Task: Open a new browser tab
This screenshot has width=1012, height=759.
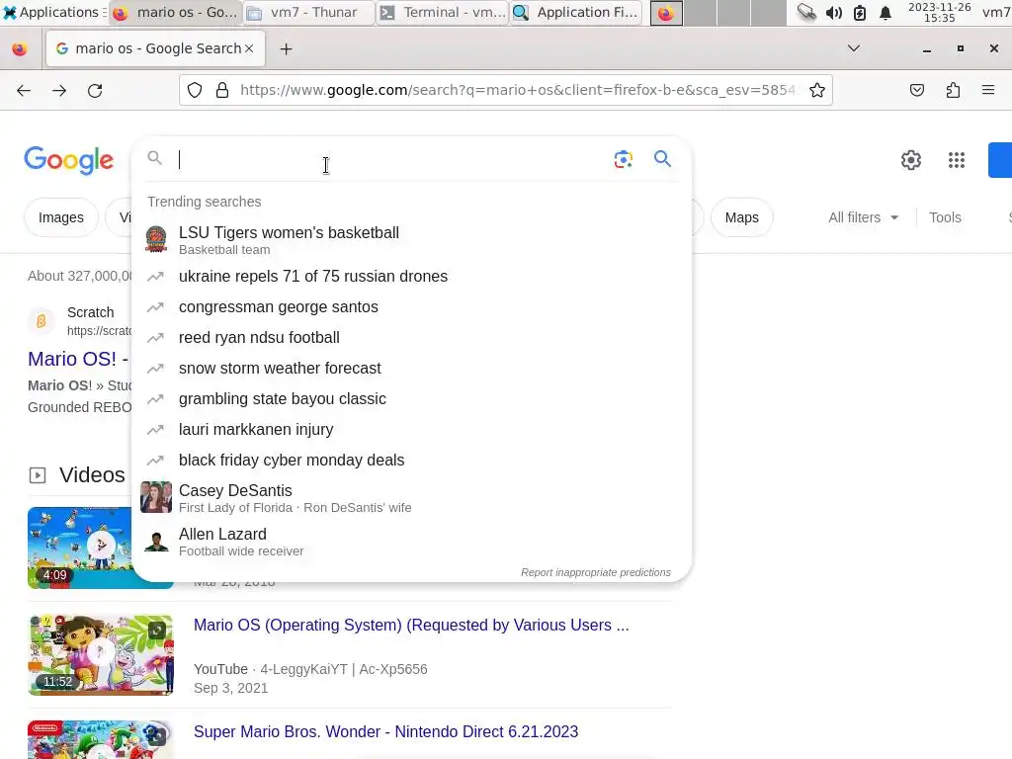Action: (286, 49)
